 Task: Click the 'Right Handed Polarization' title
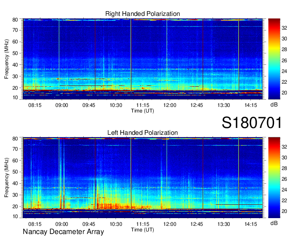click(x=143, y=14)
